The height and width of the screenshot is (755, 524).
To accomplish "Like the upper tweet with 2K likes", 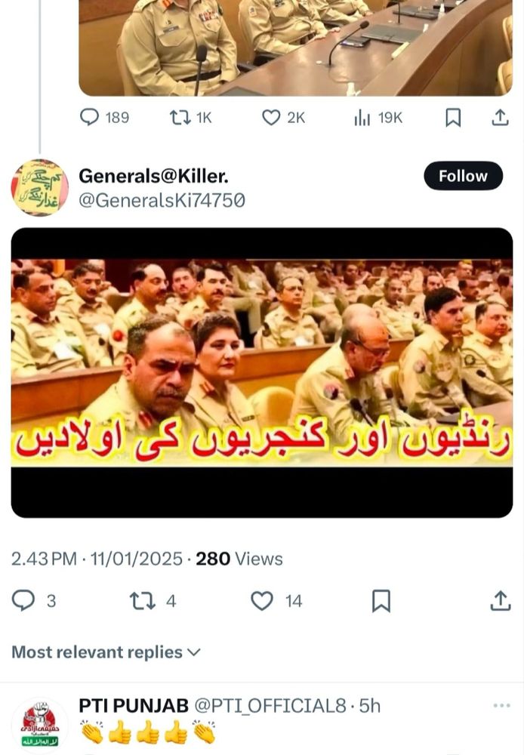I will pos(283,118).
